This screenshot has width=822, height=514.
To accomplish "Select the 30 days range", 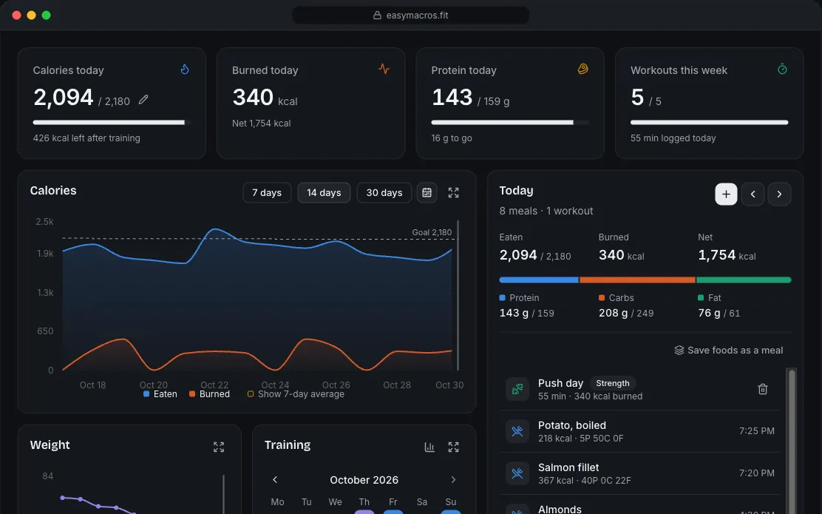I will (x=384, y=192).
